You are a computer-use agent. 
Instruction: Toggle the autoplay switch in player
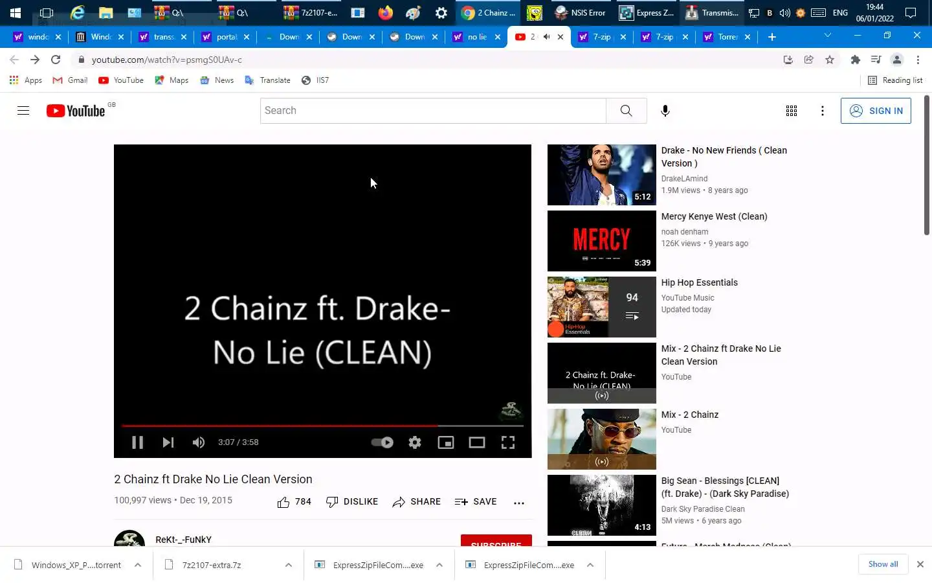[x=382, y=442]
